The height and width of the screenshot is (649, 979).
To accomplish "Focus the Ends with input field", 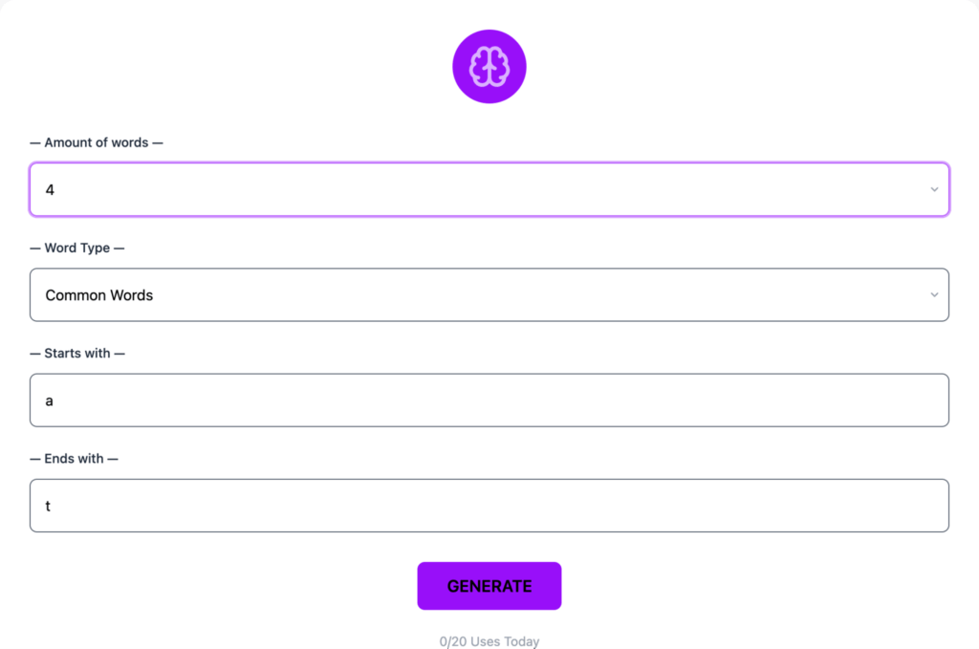I will click(x=489, y=506).
